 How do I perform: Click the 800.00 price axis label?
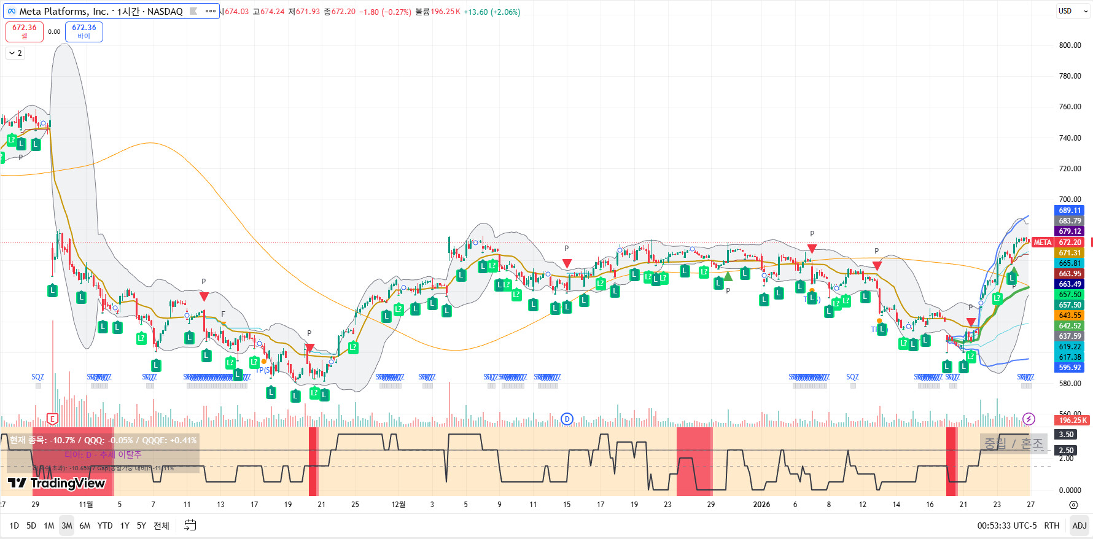click(x=1070, y=45)
